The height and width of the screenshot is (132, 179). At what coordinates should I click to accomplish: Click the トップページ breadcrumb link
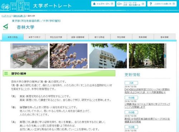tap(6, 16)
